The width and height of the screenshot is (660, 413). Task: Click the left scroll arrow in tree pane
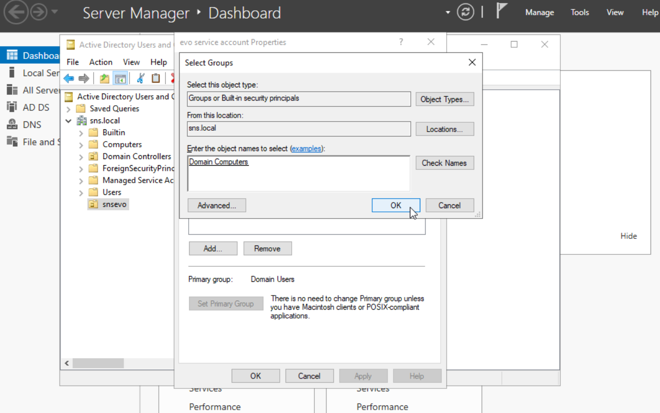[x=67, y=363]
